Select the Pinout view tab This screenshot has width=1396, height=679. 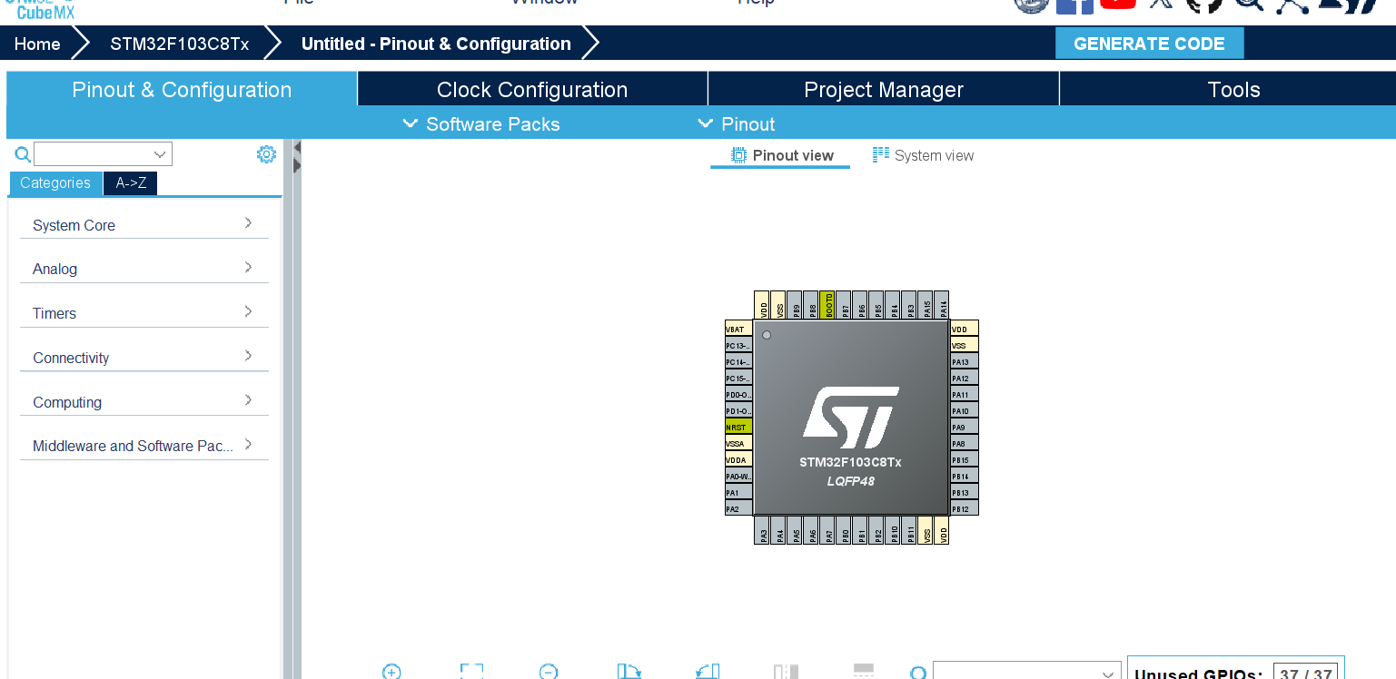pyautogui.click(x=782, y=155)
